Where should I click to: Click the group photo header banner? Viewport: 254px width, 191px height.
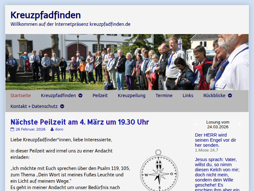click(127, 62)
